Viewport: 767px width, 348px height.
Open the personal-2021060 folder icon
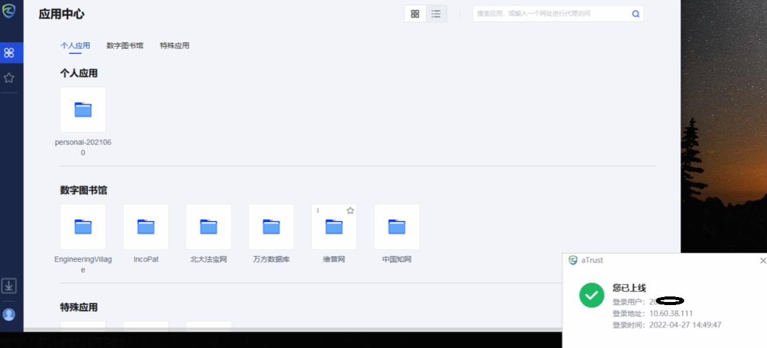[83, 110]
